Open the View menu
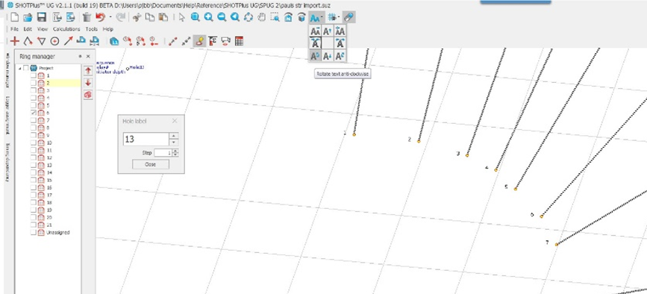 pos(43,29)
